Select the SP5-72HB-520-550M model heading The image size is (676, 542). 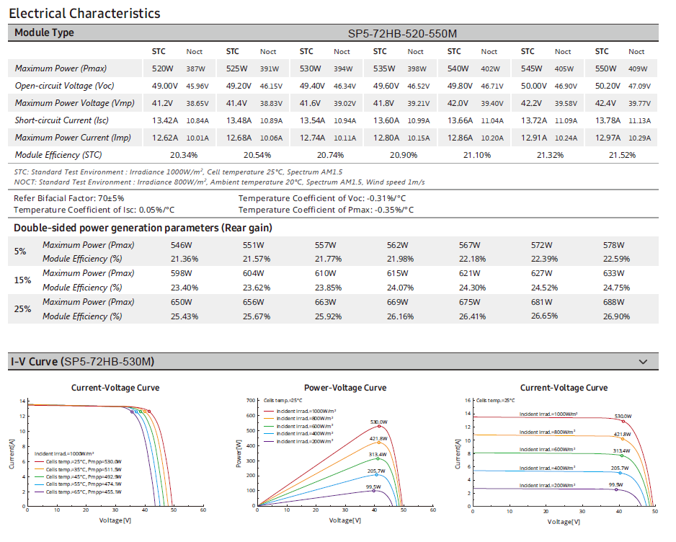tap(402, 33)
